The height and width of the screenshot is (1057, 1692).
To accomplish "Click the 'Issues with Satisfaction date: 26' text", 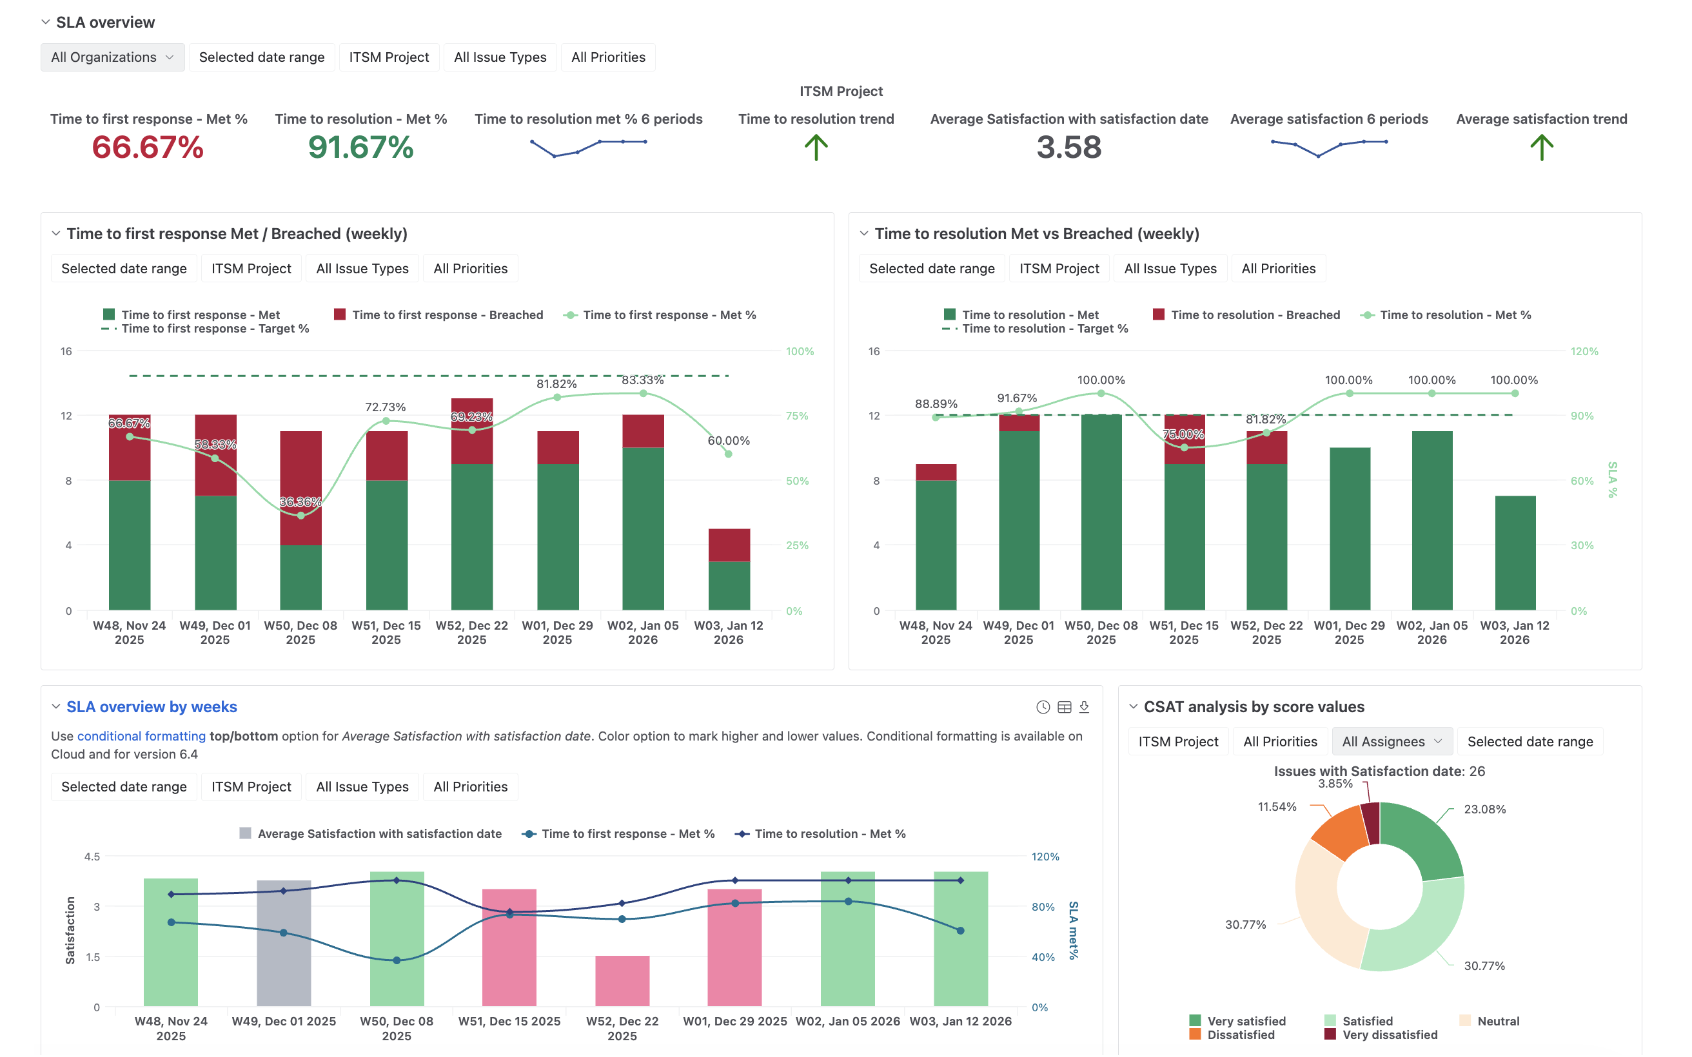I will point(1379,771).
